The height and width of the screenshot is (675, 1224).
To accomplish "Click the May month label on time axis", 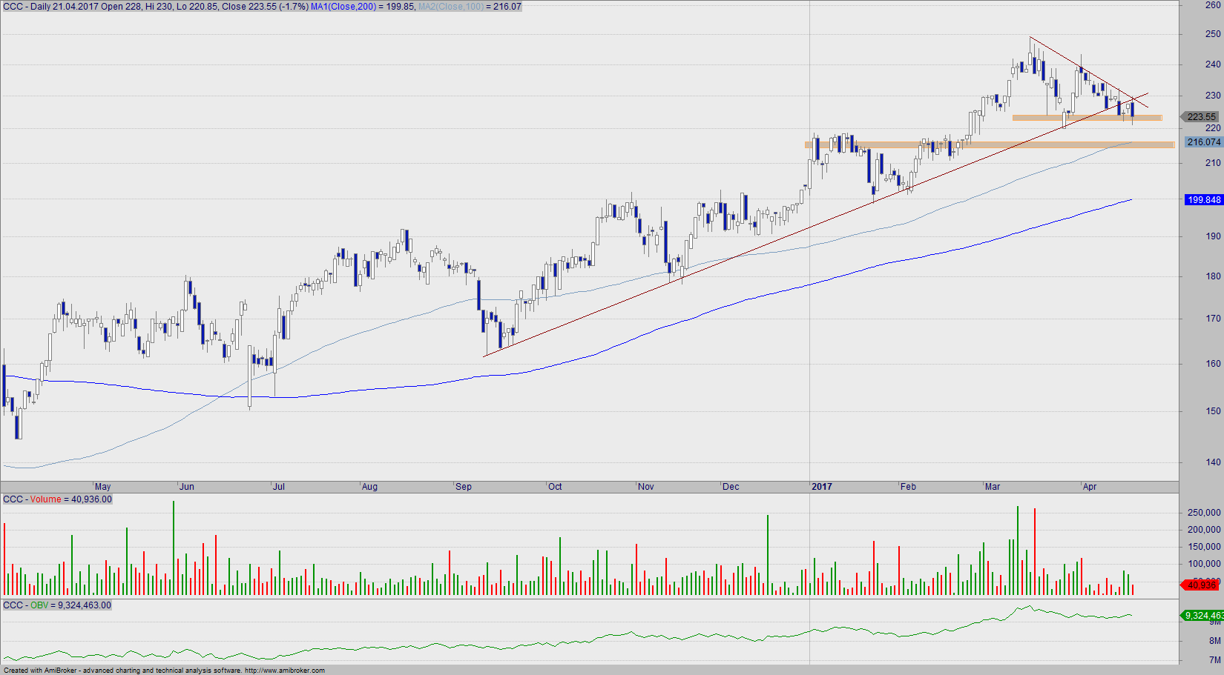I will point(103,487).
